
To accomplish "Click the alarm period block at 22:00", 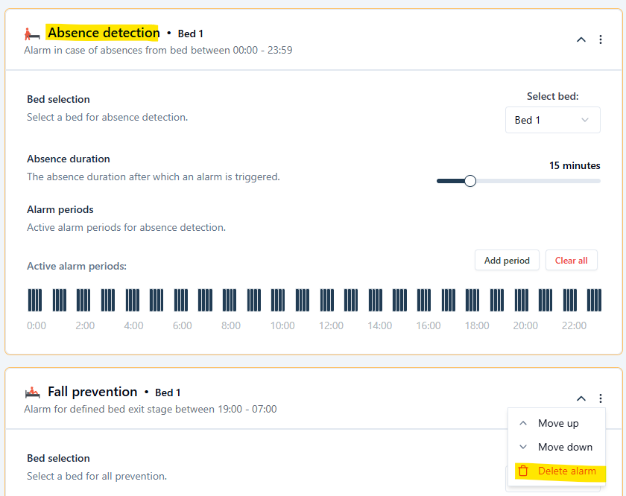I will click(569, 300).
